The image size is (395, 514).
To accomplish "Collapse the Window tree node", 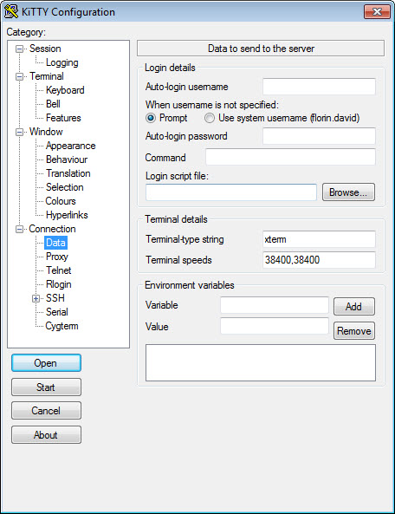I will tap(19, 132).
